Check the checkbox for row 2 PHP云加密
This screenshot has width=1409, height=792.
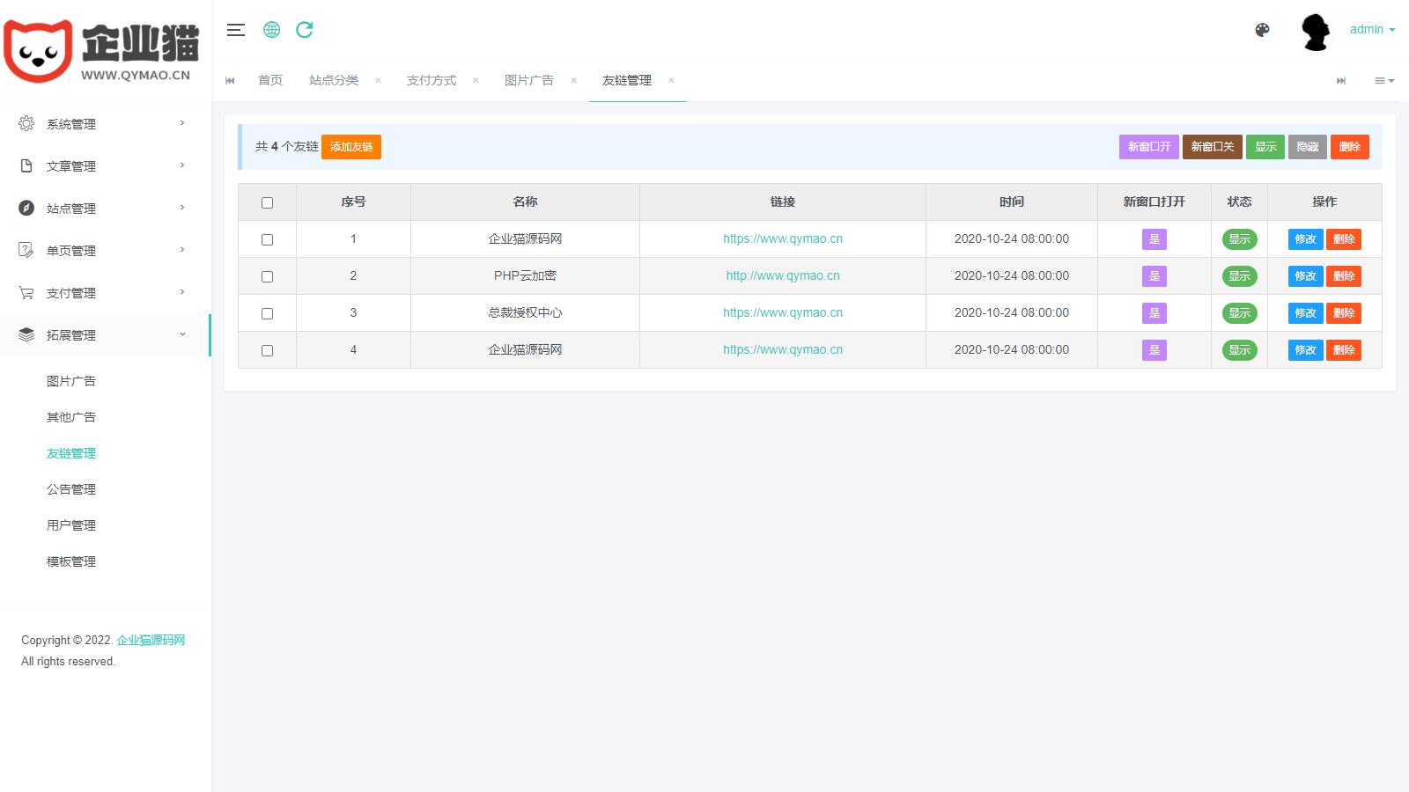coord(267,276)
